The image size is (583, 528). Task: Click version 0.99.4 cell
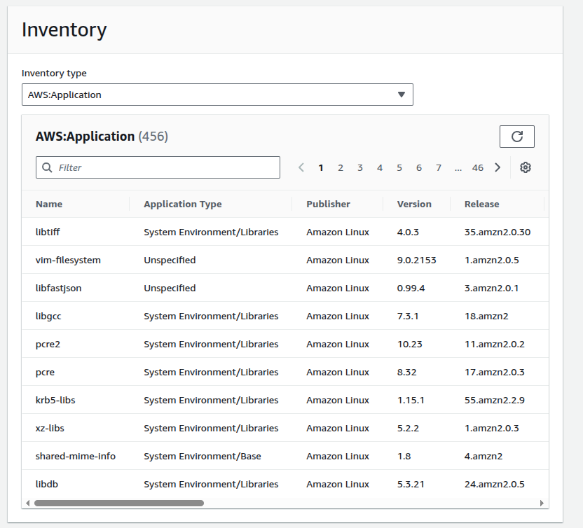click(411, 288)
